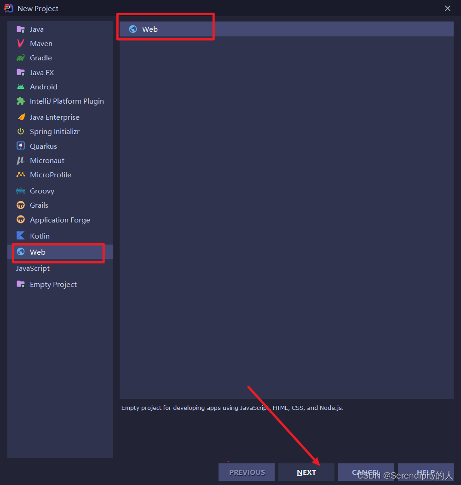
Task: Select the Kotlin project type
Action: click(40, 235)
